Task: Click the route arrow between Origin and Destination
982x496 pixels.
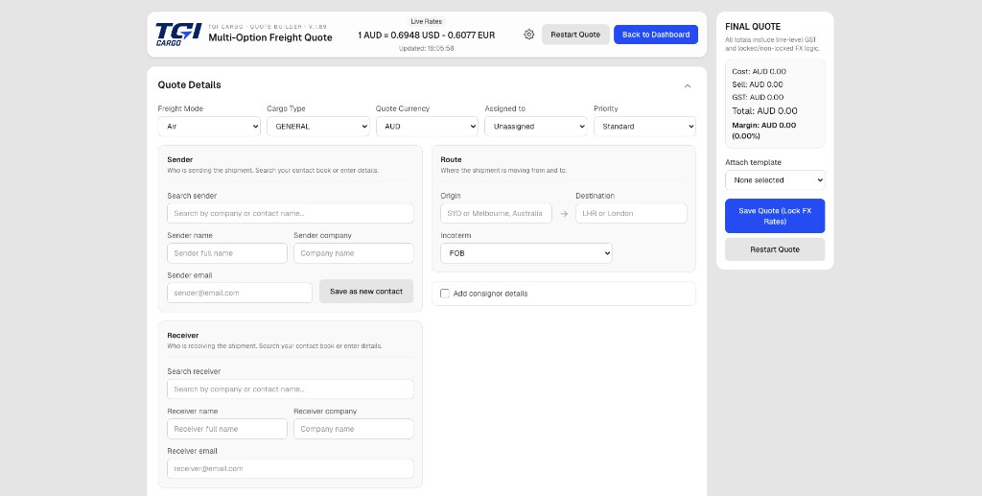Action: pyautogui.click(x=564, y=214)
